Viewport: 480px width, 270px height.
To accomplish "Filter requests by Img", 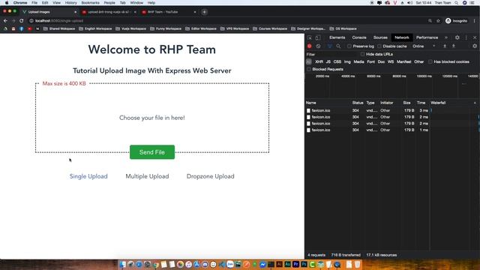I will tap(347, 61).
